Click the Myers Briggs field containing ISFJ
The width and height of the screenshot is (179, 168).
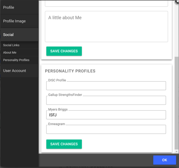(x=106, y=115)
